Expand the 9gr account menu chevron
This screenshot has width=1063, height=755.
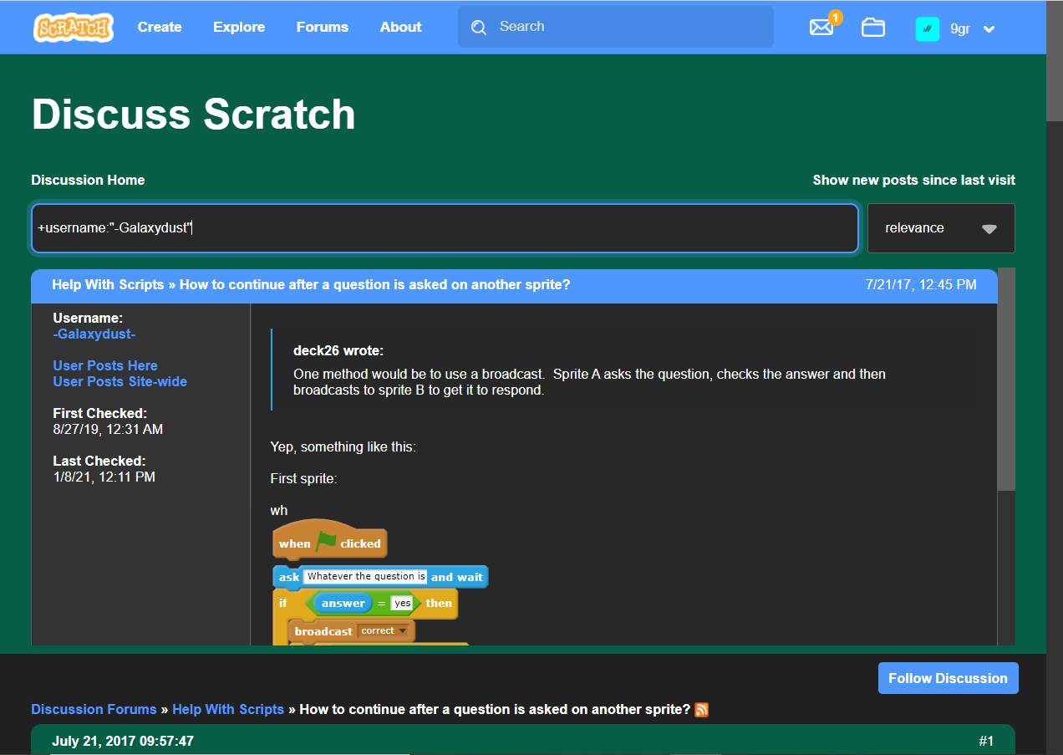[989, 28]
